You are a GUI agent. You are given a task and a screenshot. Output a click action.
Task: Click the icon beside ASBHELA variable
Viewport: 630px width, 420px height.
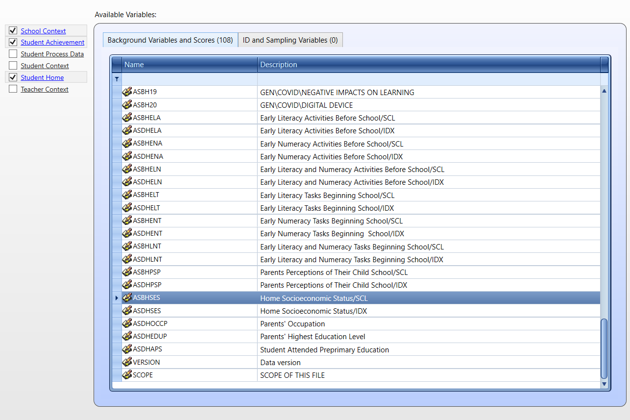[x=127, y=118]
